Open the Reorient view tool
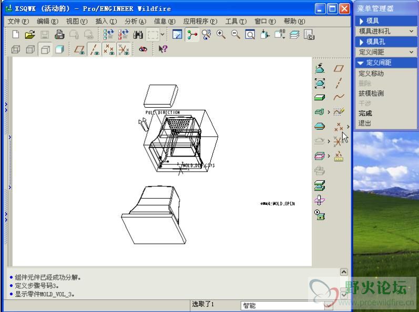 [x=265, y=35]
